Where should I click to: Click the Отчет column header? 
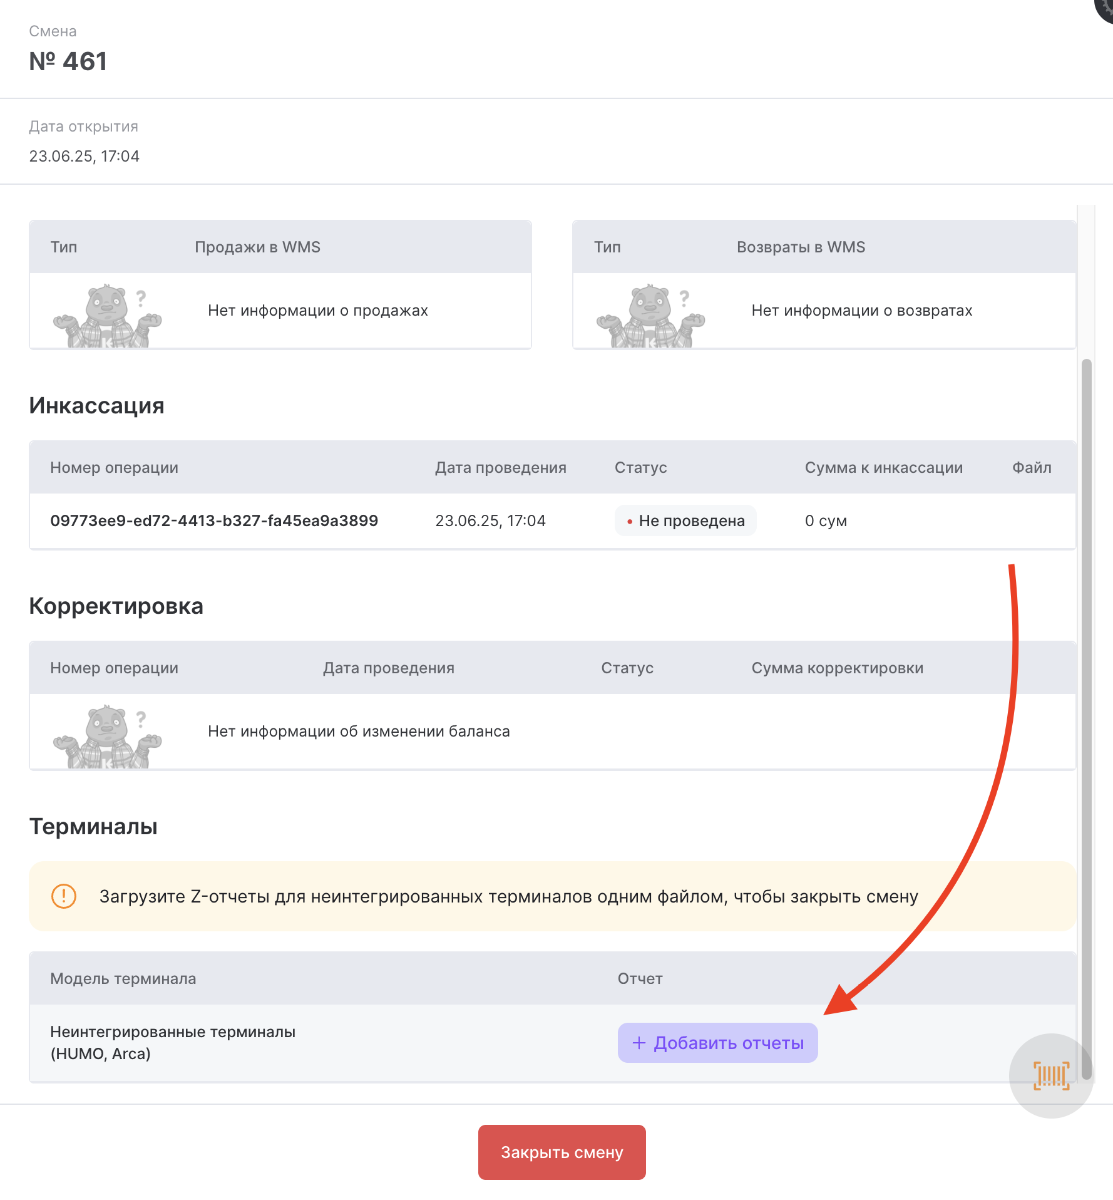click(640, 978)
